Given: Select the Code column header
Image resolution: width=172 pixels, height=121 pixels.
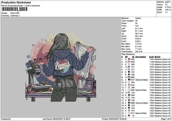Looking at the screenshot, I should coord(151,57).
